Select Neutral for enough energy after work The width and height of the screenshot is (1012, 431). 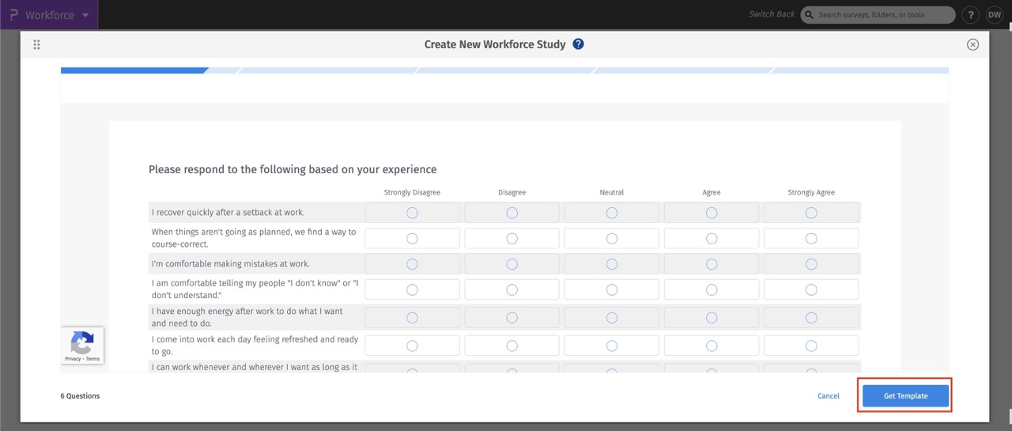[612, 317]
